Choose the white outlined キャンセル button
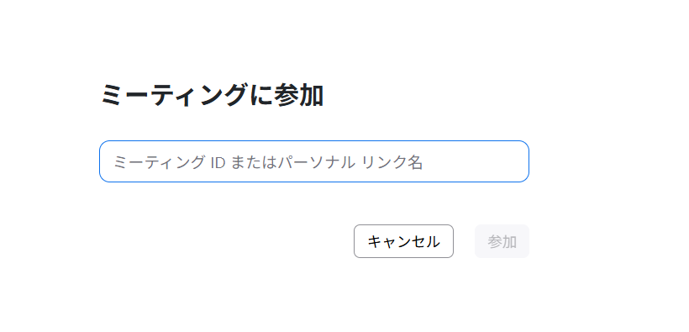This screenshot has height=332, width=689. coord(403,241)
